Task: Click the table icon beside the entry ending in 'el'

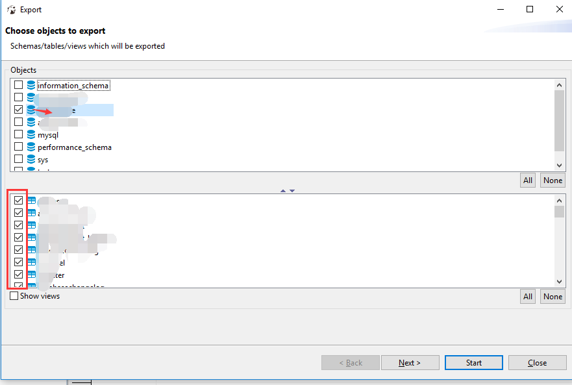Action: [31, 262]
